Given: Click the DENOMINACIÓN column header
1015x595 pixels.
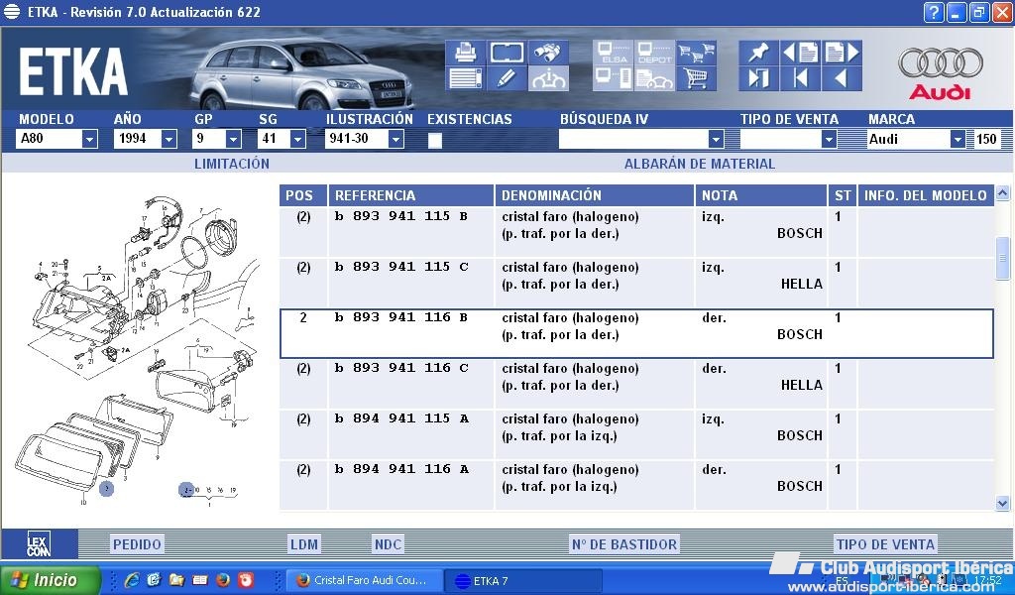Looking at the screenshot, I should [595, 195].
